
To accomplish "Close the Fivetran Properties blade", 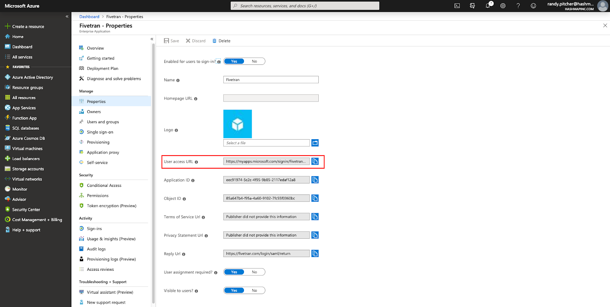I will (605, 26).
